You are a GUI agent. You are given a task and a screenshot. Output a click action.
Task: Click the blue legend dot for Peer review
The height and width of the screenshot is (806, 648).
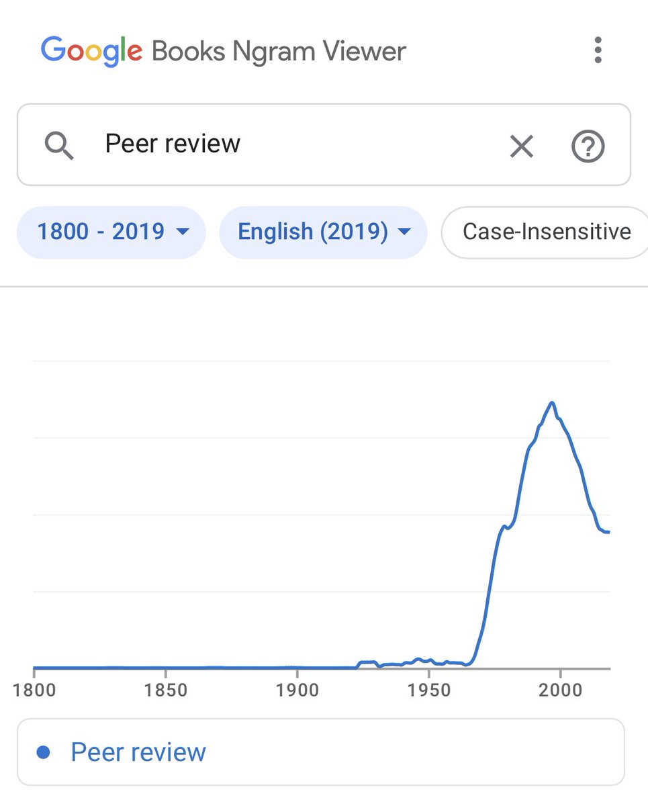(x=44, y=752)
